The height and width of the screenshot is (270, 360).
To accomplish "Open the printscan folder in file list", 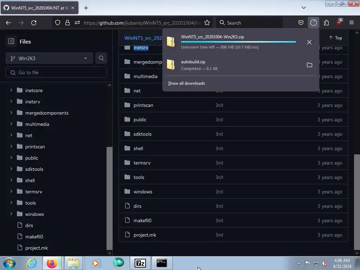I will point(143,105).
